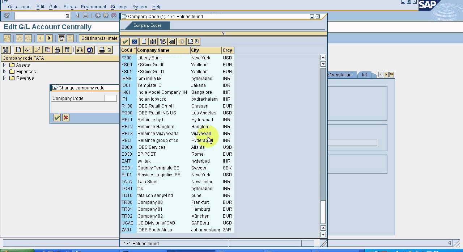Click the New Search page icon in the dialog
463x252 pixels.
pos(144,42)
